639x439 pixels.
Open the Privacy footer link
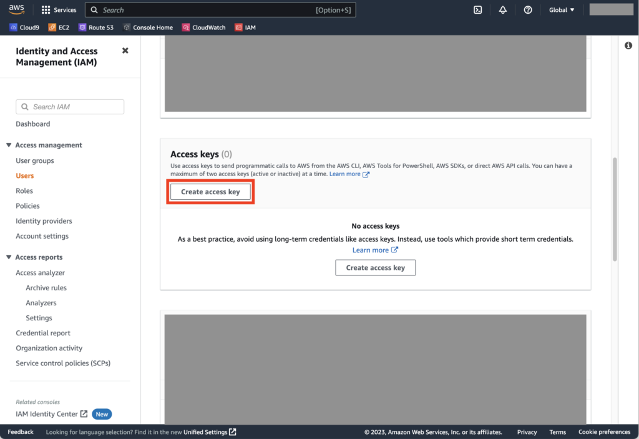click(527, 432)
